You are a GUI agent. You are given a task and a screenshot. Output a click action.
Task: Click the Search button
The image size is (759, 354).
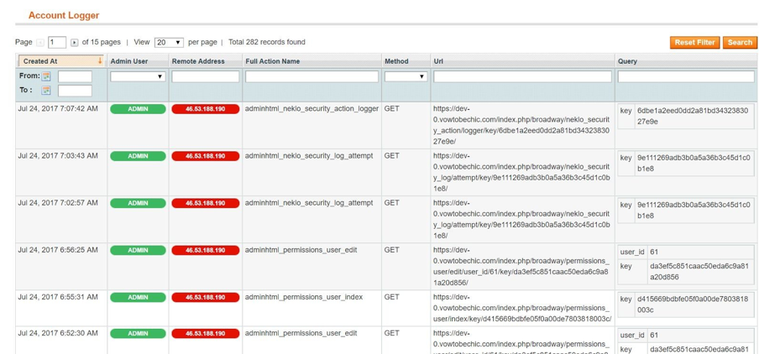pos(740,43)
